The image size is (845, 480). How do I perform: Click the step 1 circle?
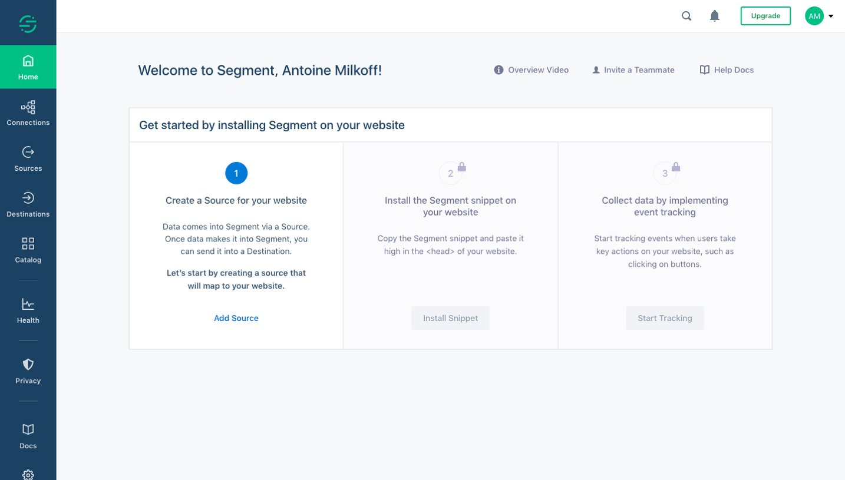(x=236, y=173)
